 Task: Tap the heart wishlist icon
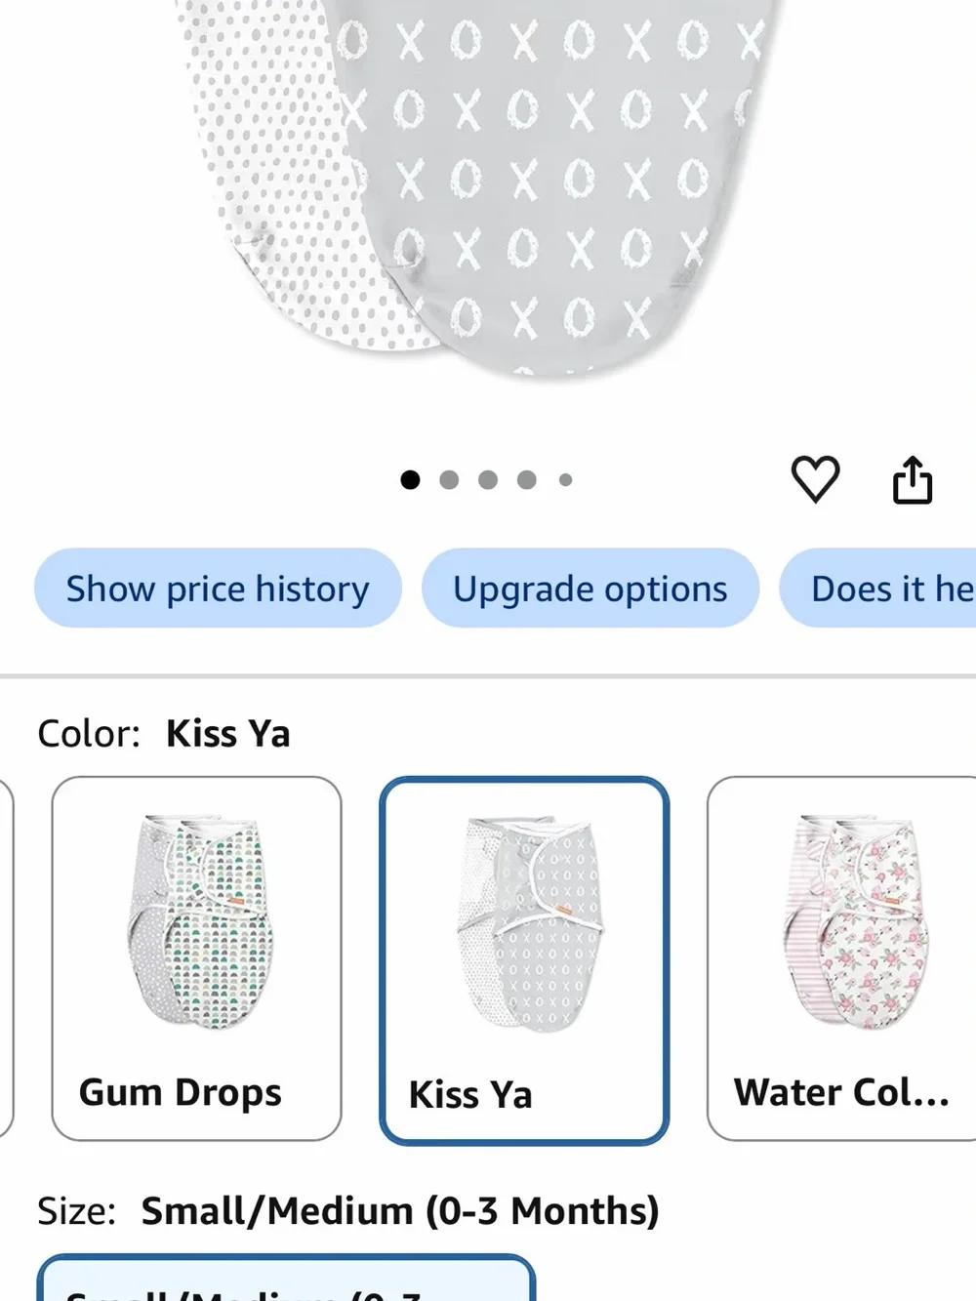pyautogui.click(x=815, y=479)
